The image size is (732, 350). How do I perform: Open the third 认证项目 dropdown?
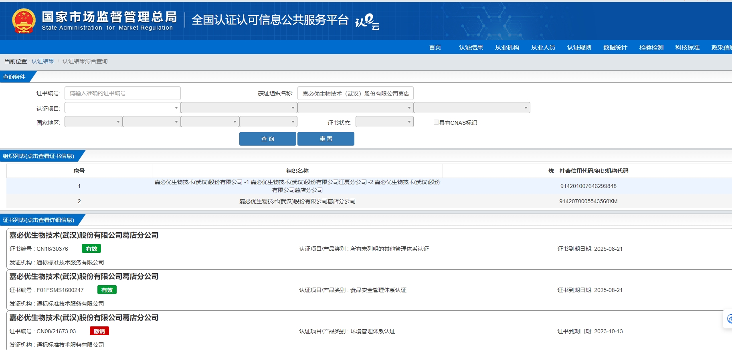356,108
